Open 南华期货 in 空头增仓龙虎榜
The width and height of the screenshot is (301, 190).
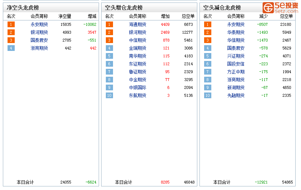[x=137, y=56]
